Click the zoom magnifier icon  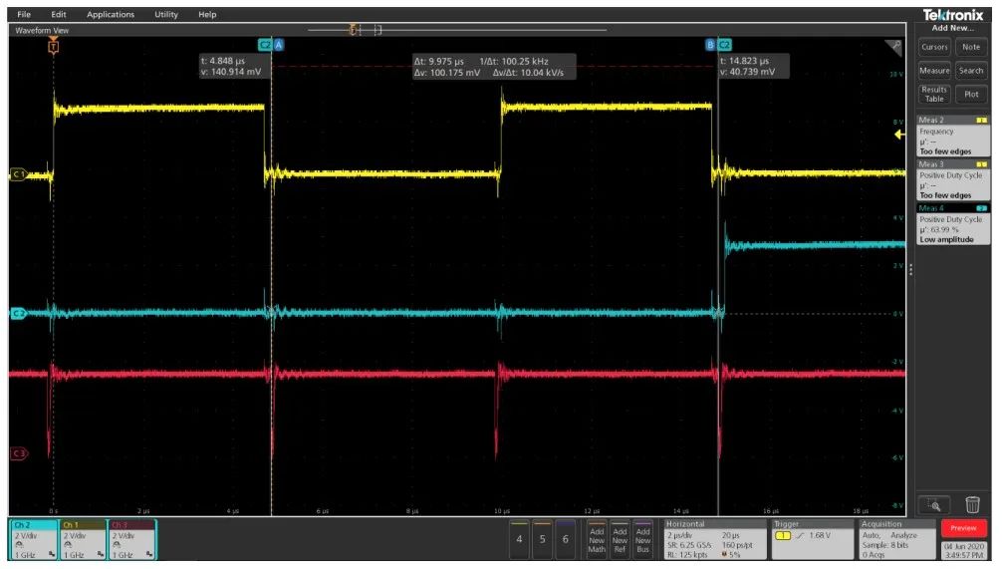(934, 505)
